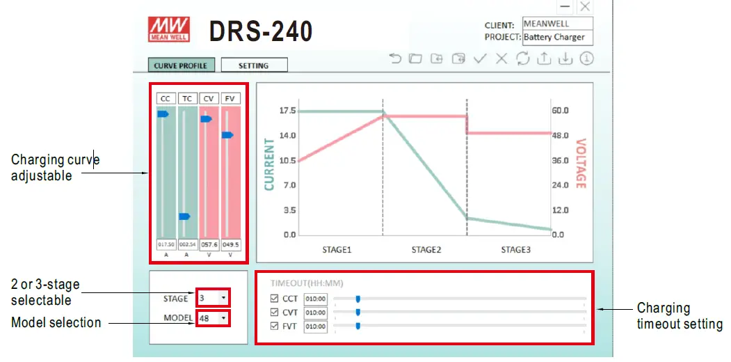
Task: Click the FVT timeout slider handle
Action: coord(358,326)
